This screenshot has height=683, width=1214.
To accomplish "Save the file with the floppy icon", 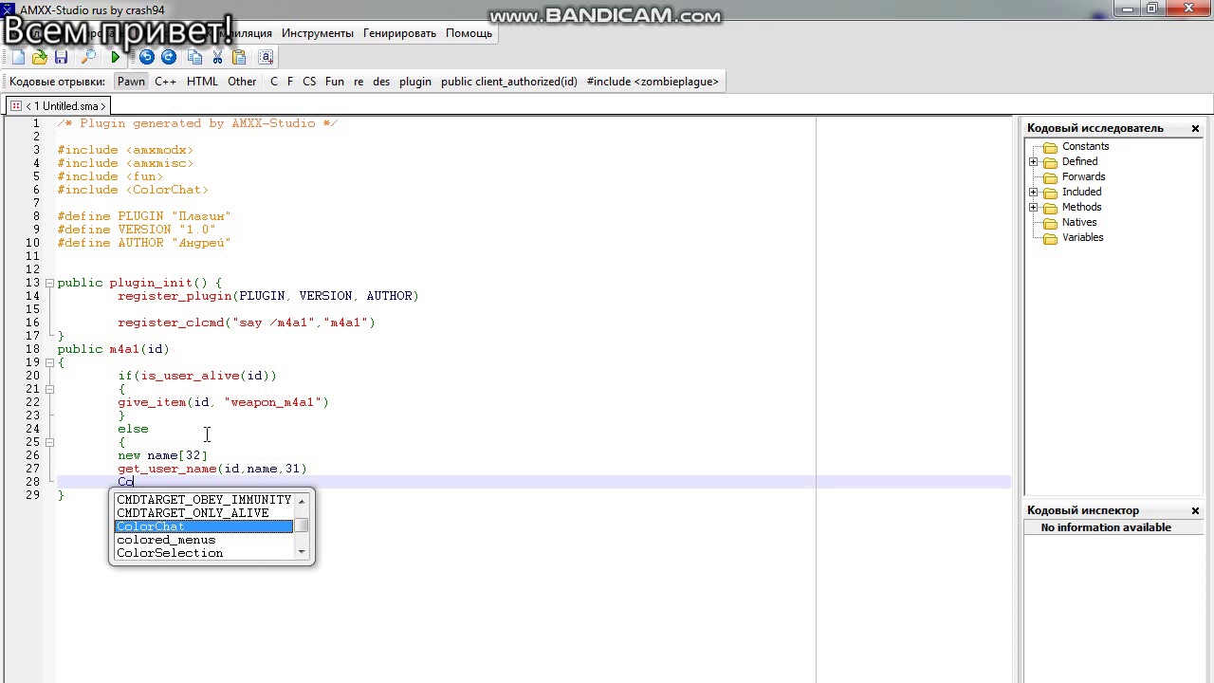I will 61,58.
